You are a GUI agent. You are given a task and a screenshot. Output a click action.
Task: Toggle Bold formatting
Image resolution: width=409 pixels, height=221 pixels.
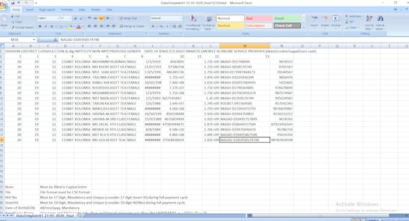pyautogui.click(x=40, y=26)
